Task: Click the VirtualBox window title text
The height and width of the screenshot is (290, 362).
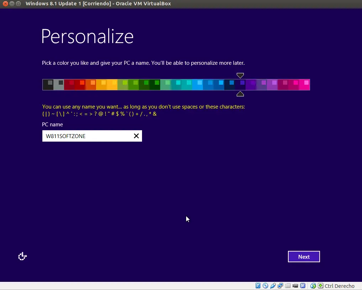Action: 98,4
